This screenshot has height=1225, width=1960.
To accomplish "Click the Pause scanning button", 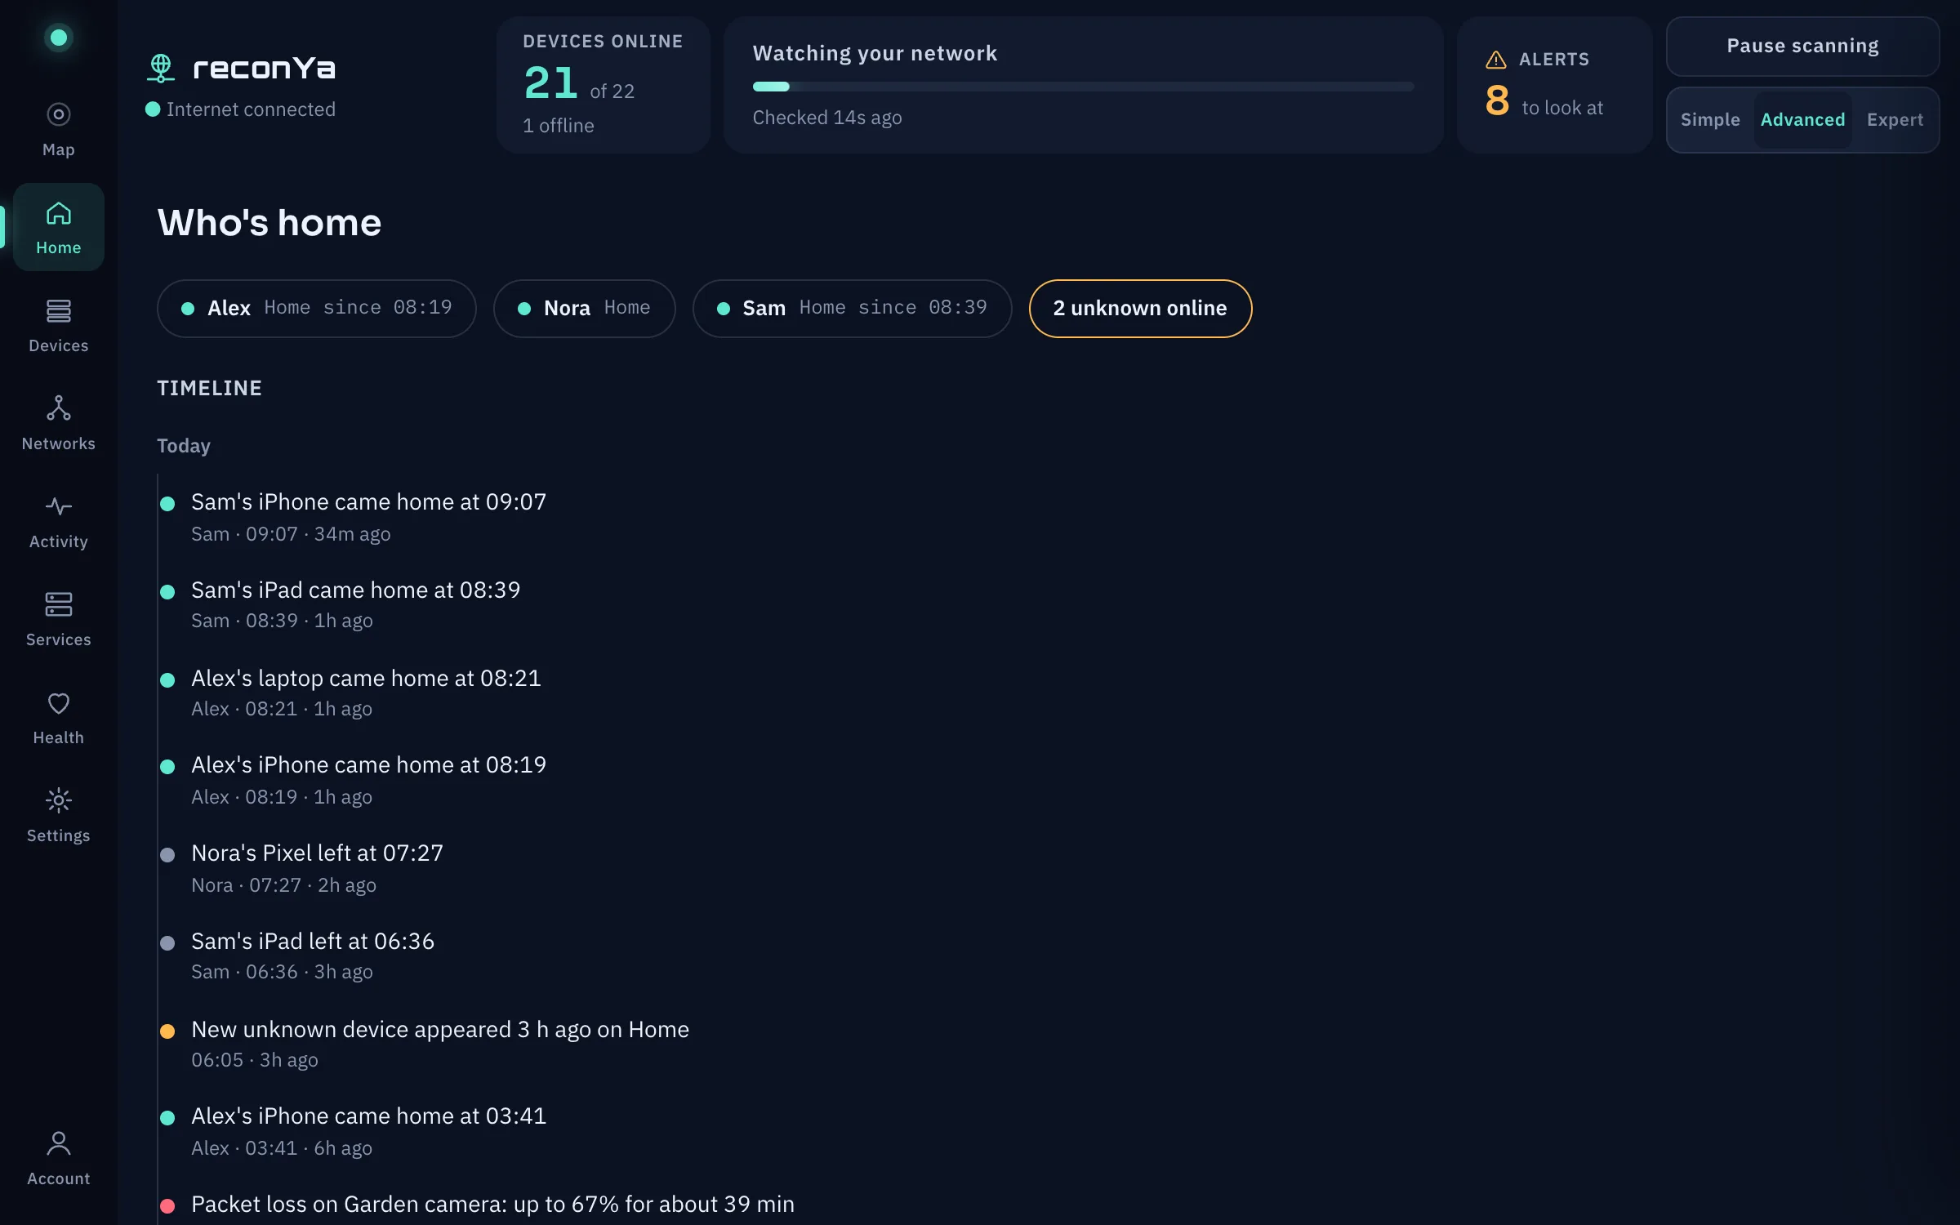I will [x=1802, y=47].
